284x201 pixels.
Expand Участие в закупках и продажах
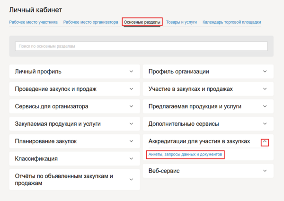point(265,89)
